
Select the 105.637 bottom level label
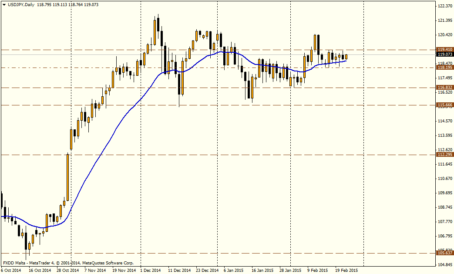pyautogui.click(x=444, y=253)
